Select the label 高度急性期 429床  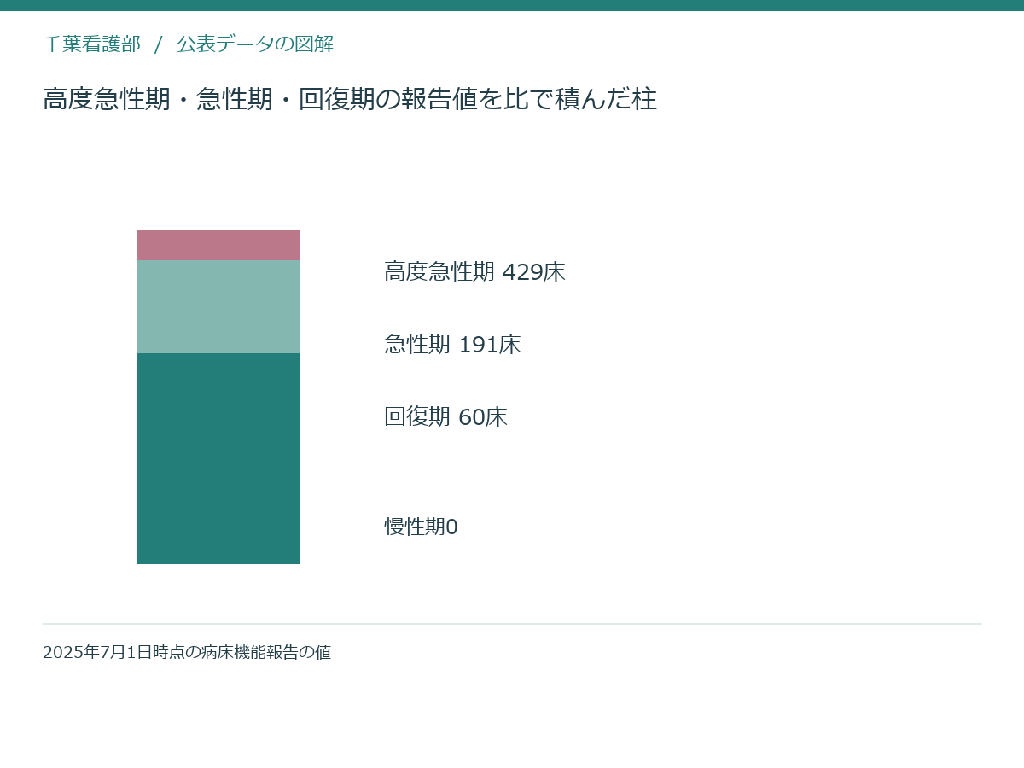(x=474, y=272)
